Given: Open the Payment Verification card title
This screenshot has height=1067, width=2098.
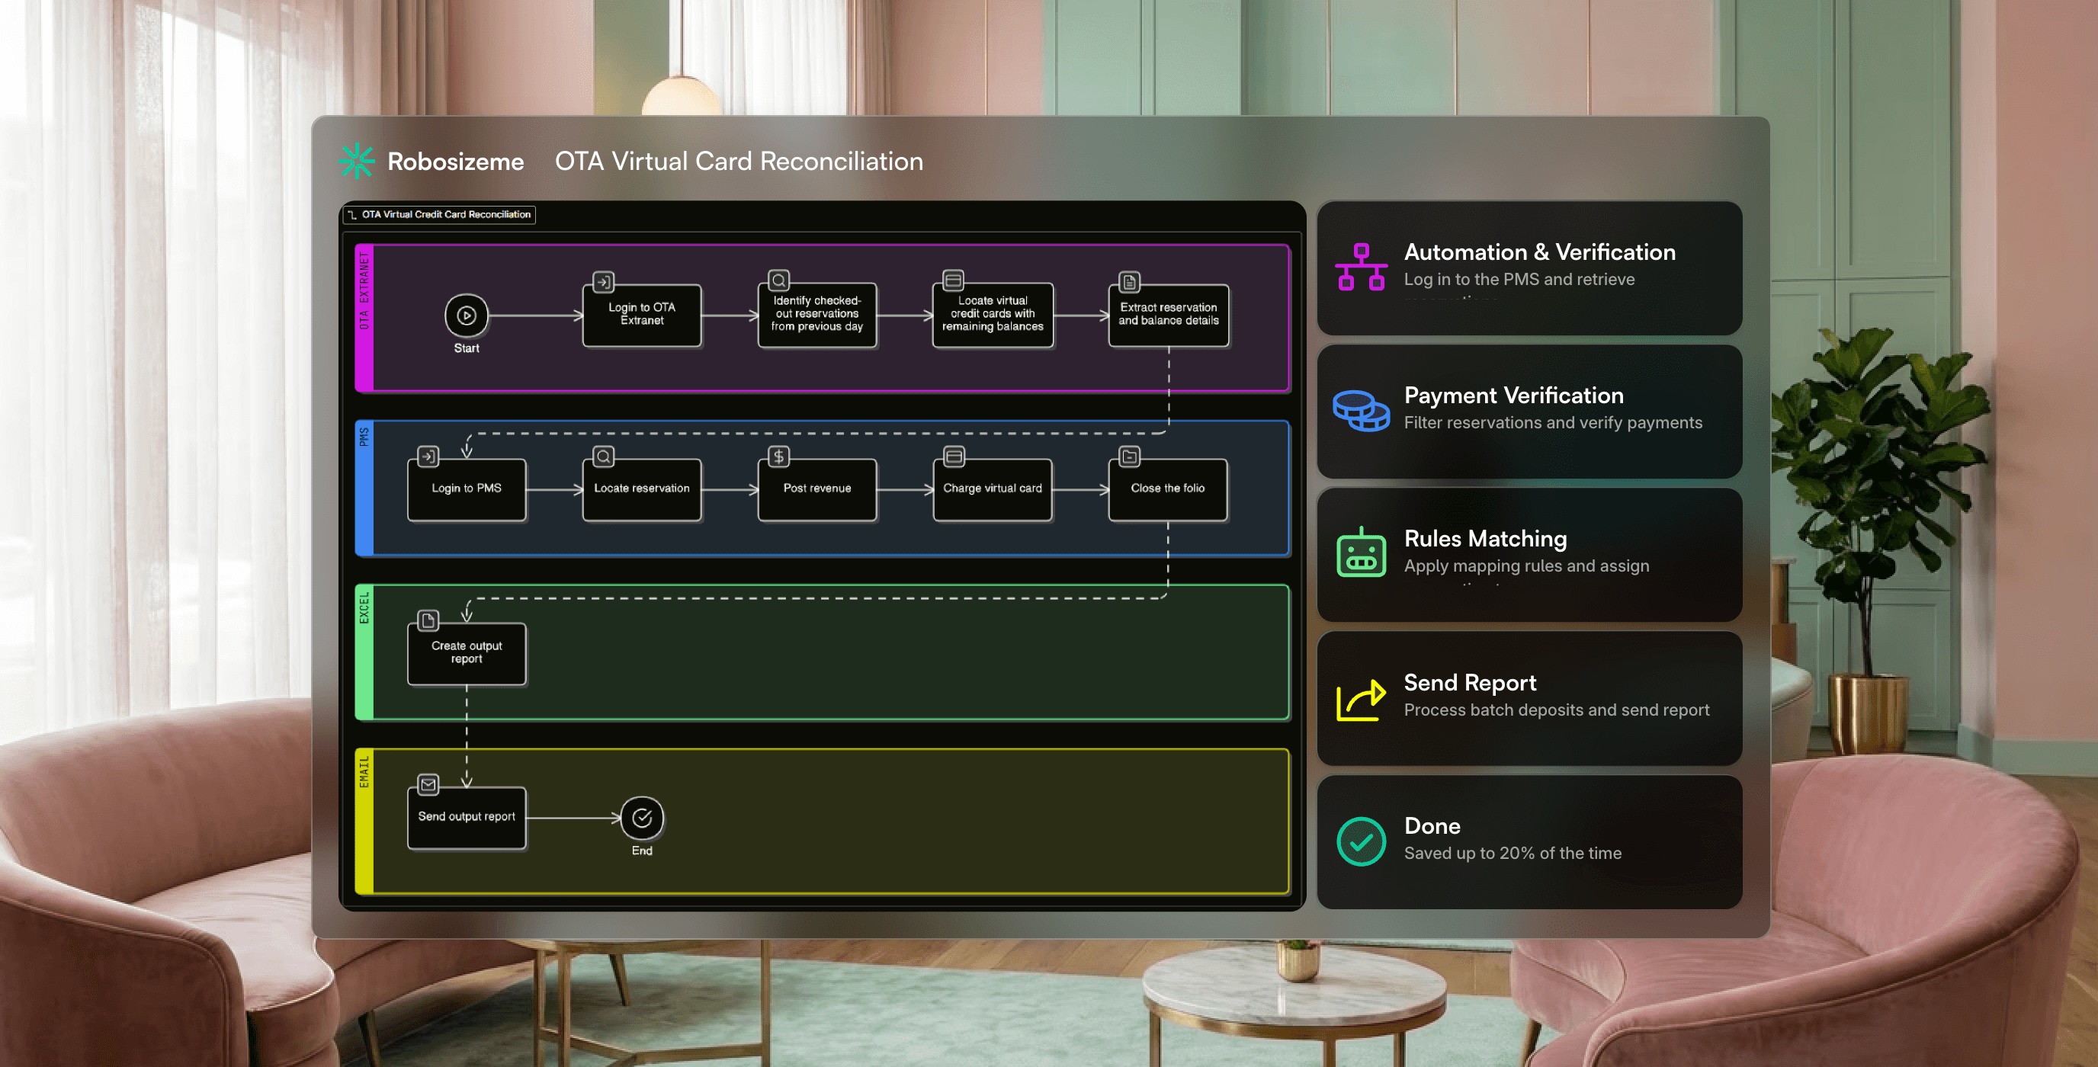Looking at the screenshot, I should 1513,395.
